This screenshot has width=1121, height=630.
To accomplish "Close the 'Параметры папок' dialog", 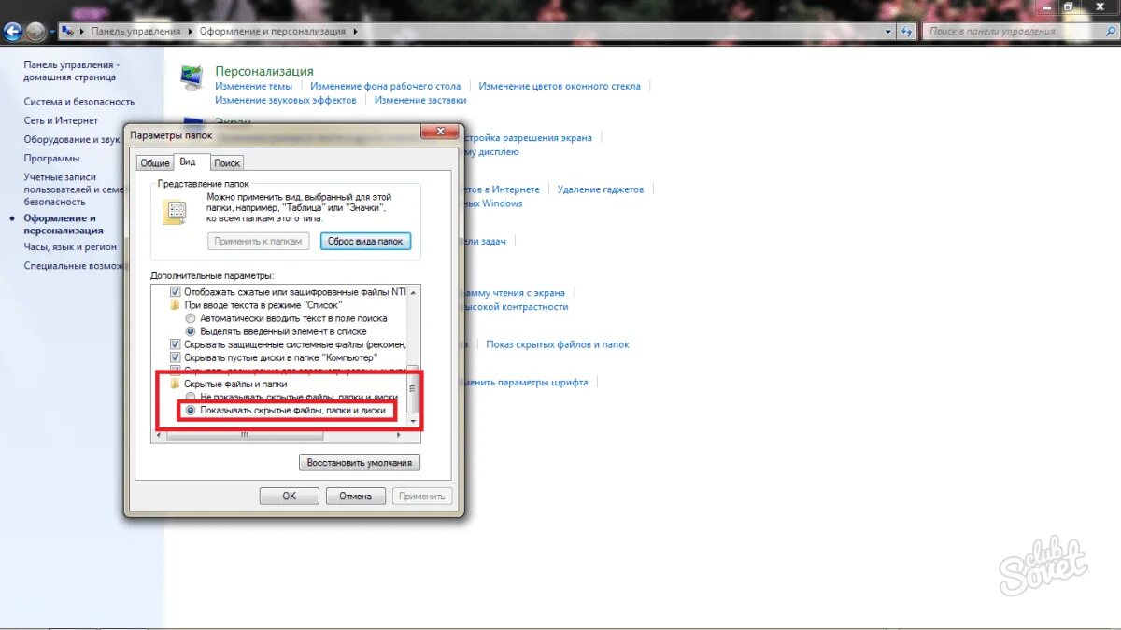I will [439, 133].
